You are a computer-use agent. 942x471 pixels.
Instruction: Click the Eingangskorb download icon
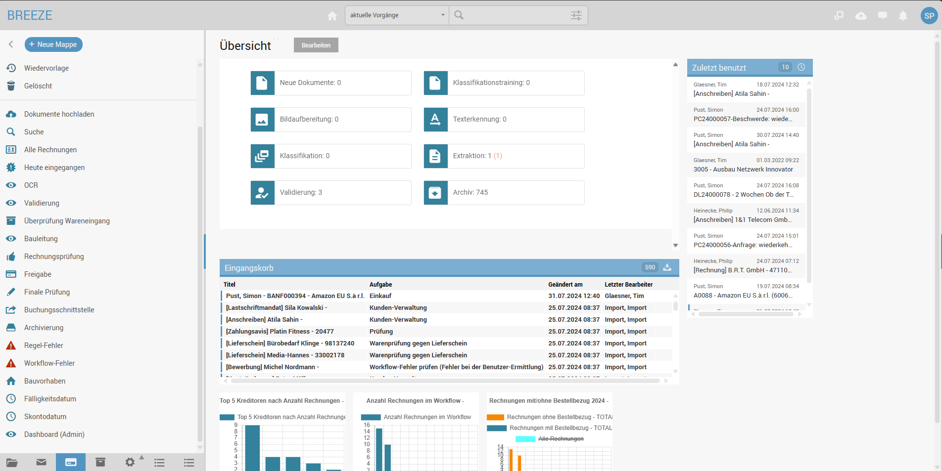click(x=667, y=267)
